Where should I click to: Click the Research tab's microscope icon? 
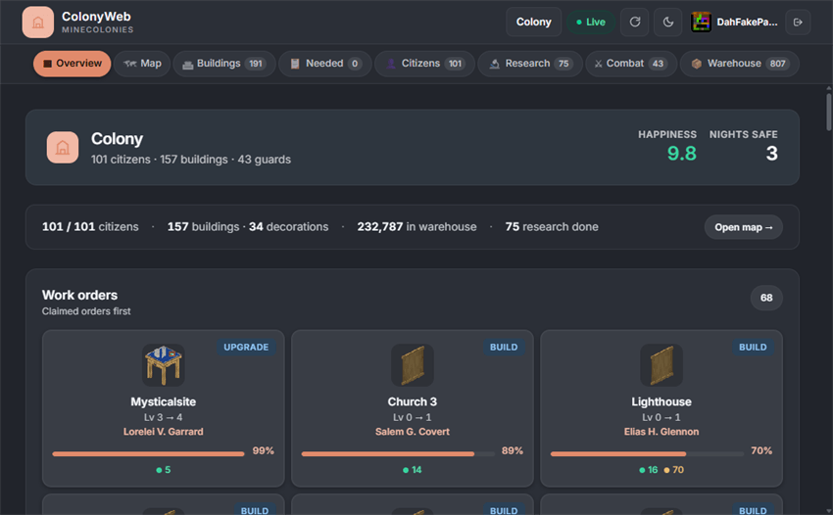[494, 64]
